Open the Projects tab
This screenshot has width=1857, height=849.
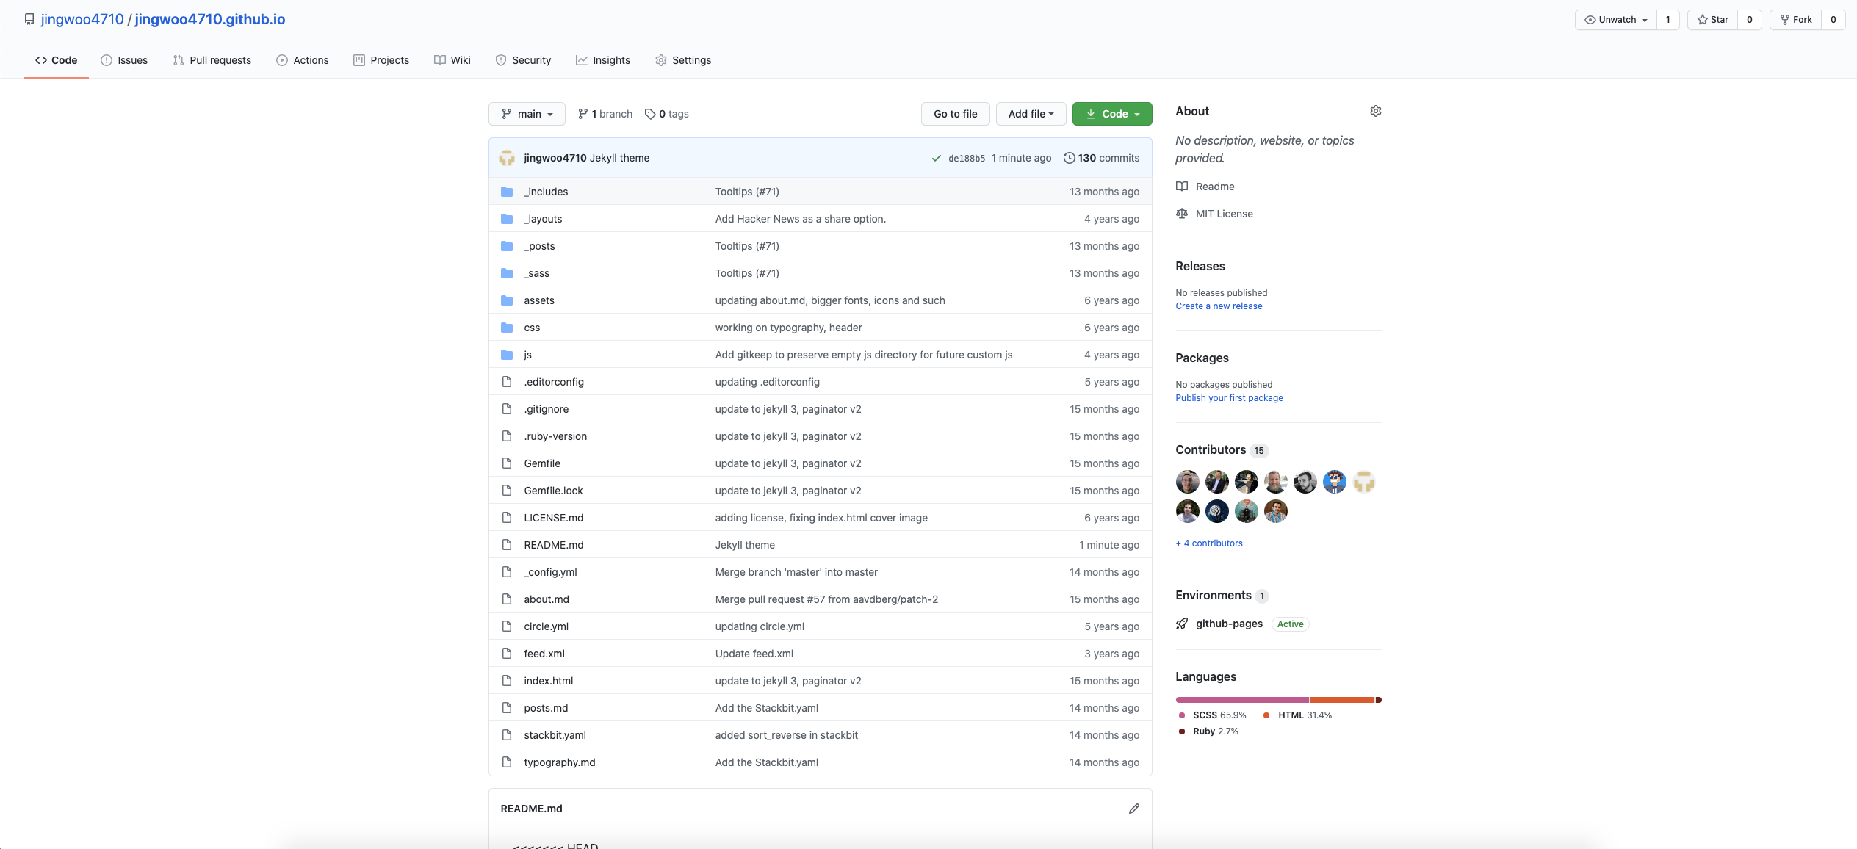[x=381, y=60]
